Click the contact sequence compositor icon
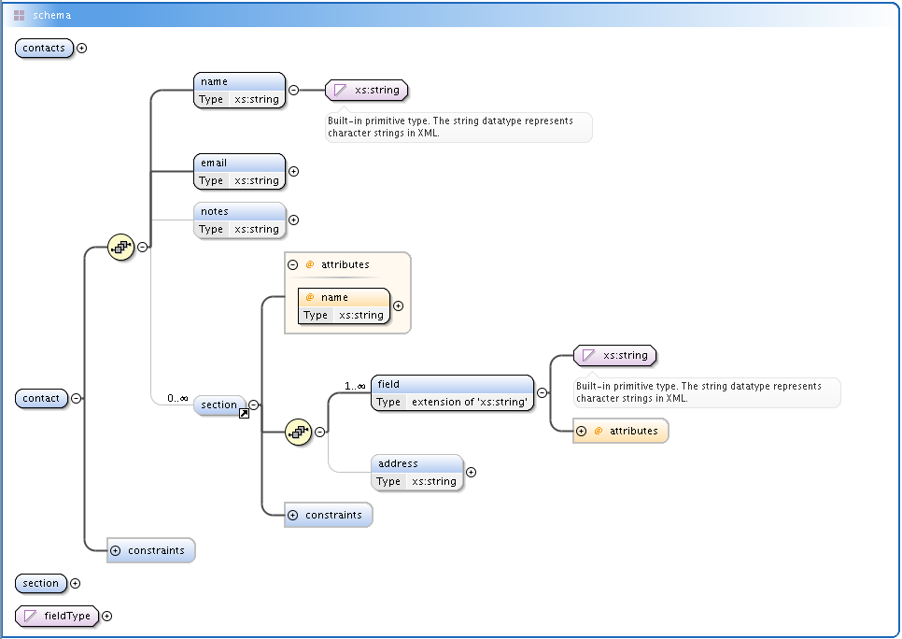 121,248
